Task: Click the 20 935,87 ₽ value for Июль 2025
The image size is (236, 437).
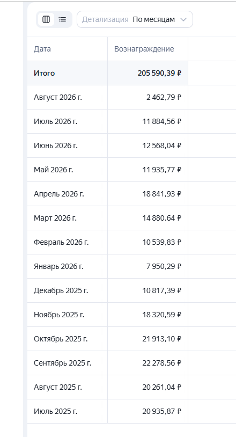Action: [x=161, y=411]
